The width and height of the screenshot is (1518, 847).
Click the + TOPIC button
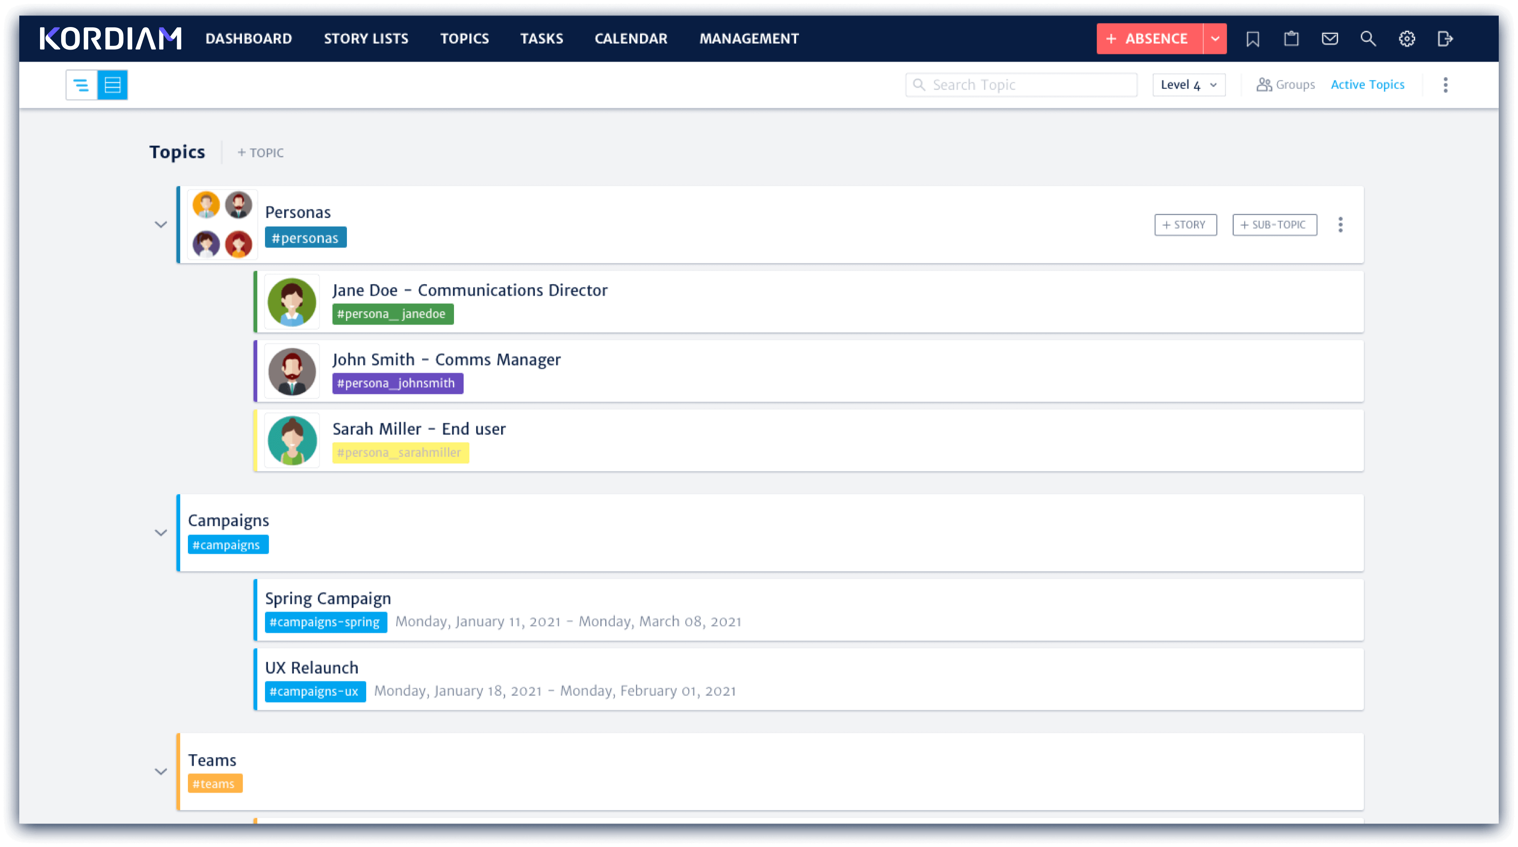(259, 152)
